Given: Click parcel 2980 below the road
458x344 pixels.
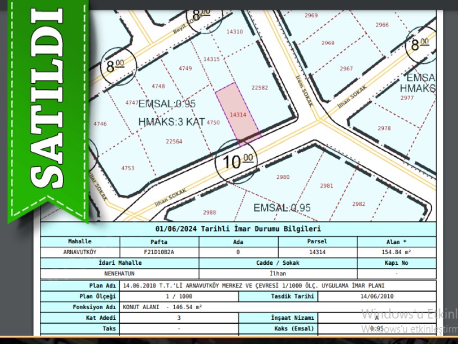Looking at the screenshot, I should (283, 177).
